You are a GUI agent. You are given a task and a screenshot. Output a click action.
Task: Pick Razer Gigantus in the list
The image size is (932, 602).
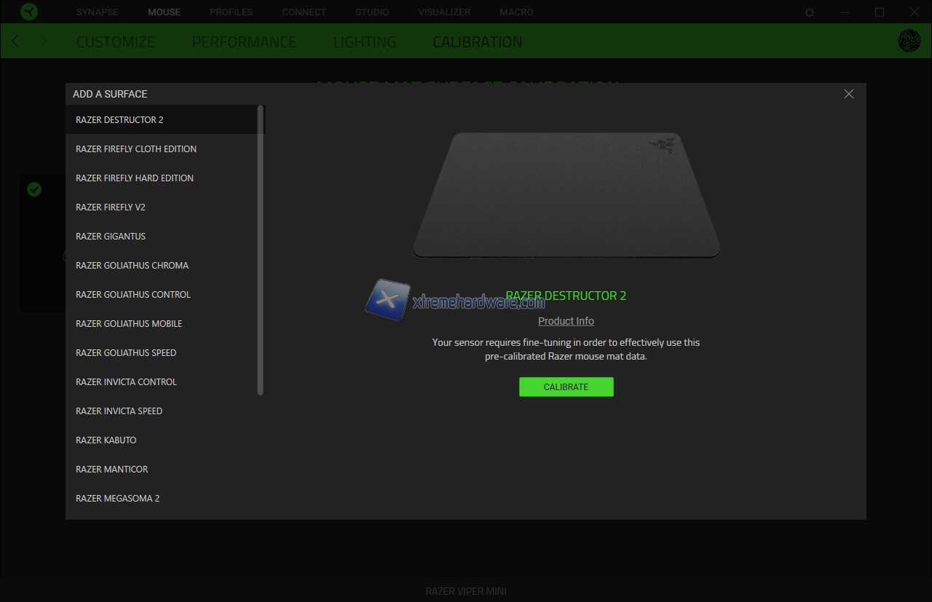[x=111, y=237]
